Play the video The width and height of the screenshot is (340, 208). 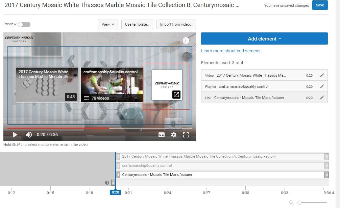pyautogui.click(x=15, y=135)
